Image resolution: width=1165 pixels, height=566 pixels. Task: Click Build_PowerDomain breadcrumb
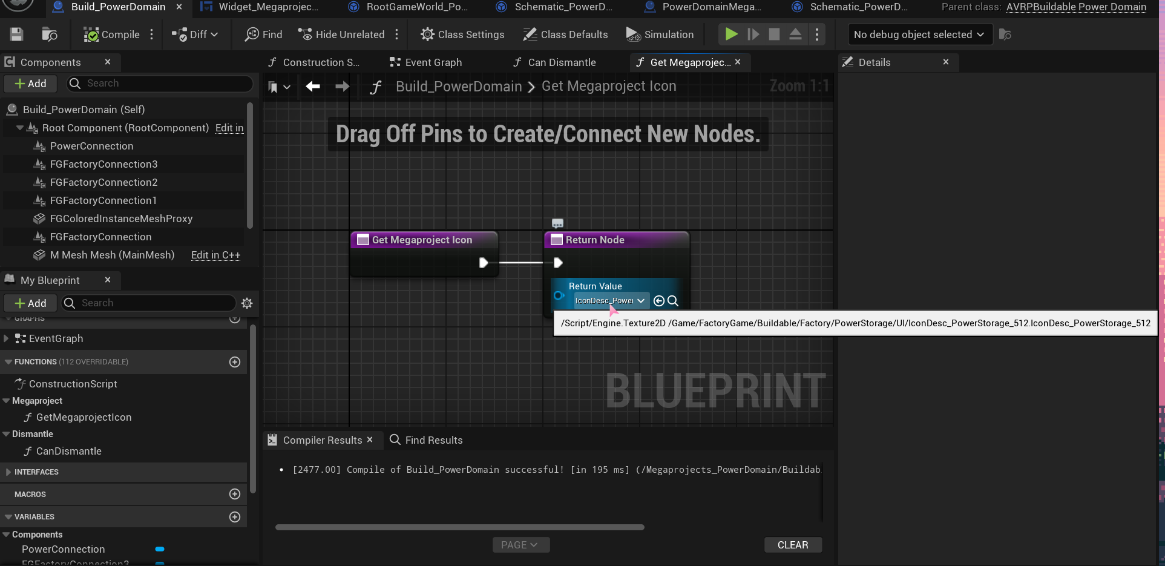pyautogui.click(x=459, y=87)
